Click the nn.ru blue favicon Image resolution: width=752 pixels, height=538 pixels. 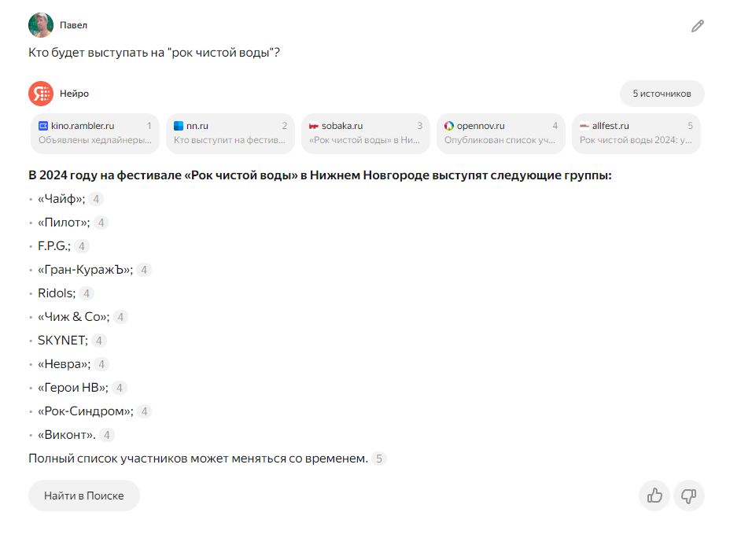click(x=179, y=126)
